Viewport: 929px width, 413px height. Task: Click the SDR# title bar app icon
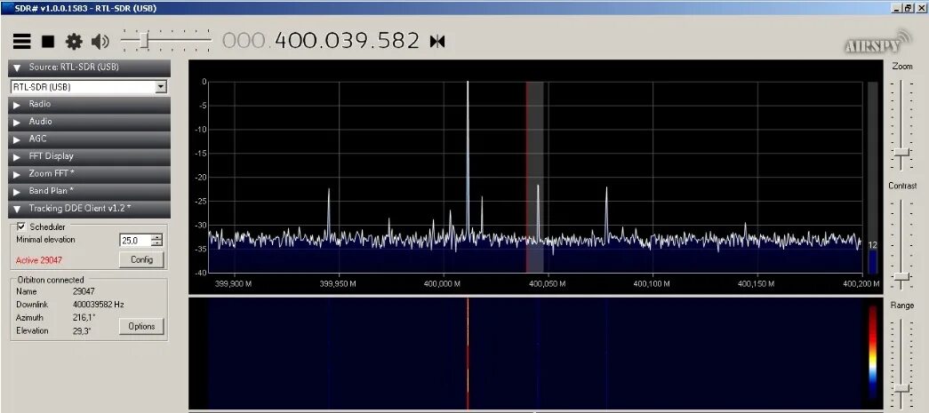(x=7, y=8)
